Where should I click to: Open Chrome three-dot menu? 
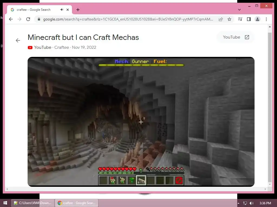[x=266, y=19]
